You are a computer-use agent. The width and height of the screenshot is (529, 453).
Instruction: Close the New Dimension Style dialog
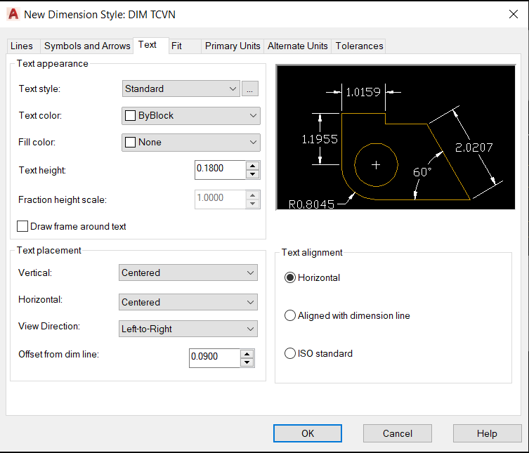513,13
